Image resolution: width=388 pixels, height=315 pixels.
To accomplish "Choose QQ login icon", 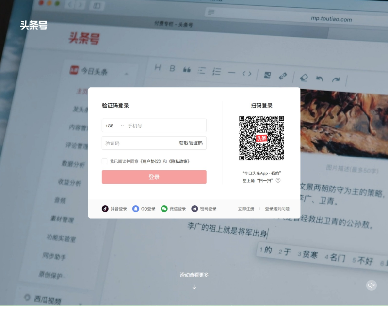I will (x=136, y=209).
